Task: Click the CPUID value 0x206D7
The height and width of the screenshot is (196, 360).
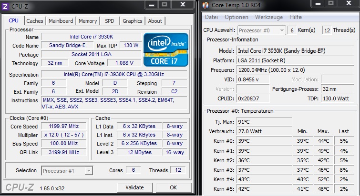Action: coord(253,98)
